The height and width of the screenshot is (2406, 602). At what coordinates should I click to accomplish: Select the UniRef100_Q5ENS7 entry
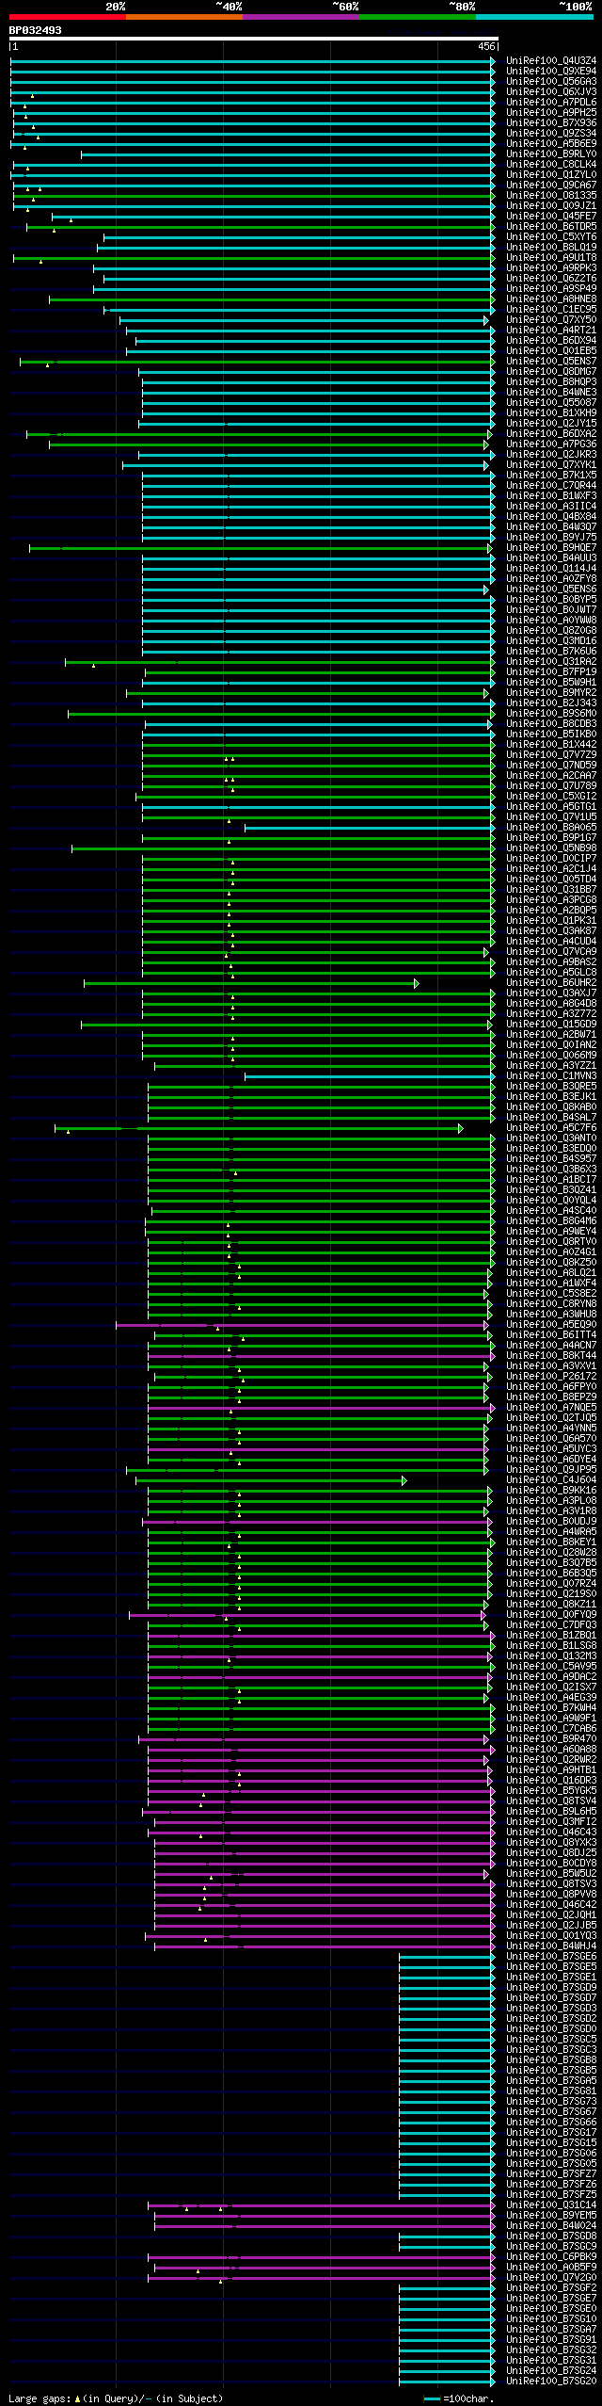click(x=551, y=362)
